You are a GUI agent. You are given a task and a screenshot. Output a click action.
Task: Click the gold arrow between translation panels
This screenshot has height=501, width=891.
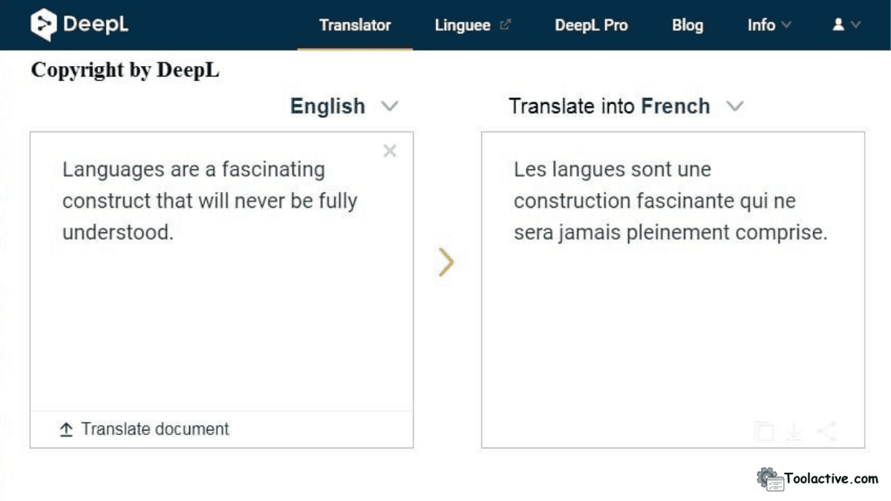coord(446,262)
